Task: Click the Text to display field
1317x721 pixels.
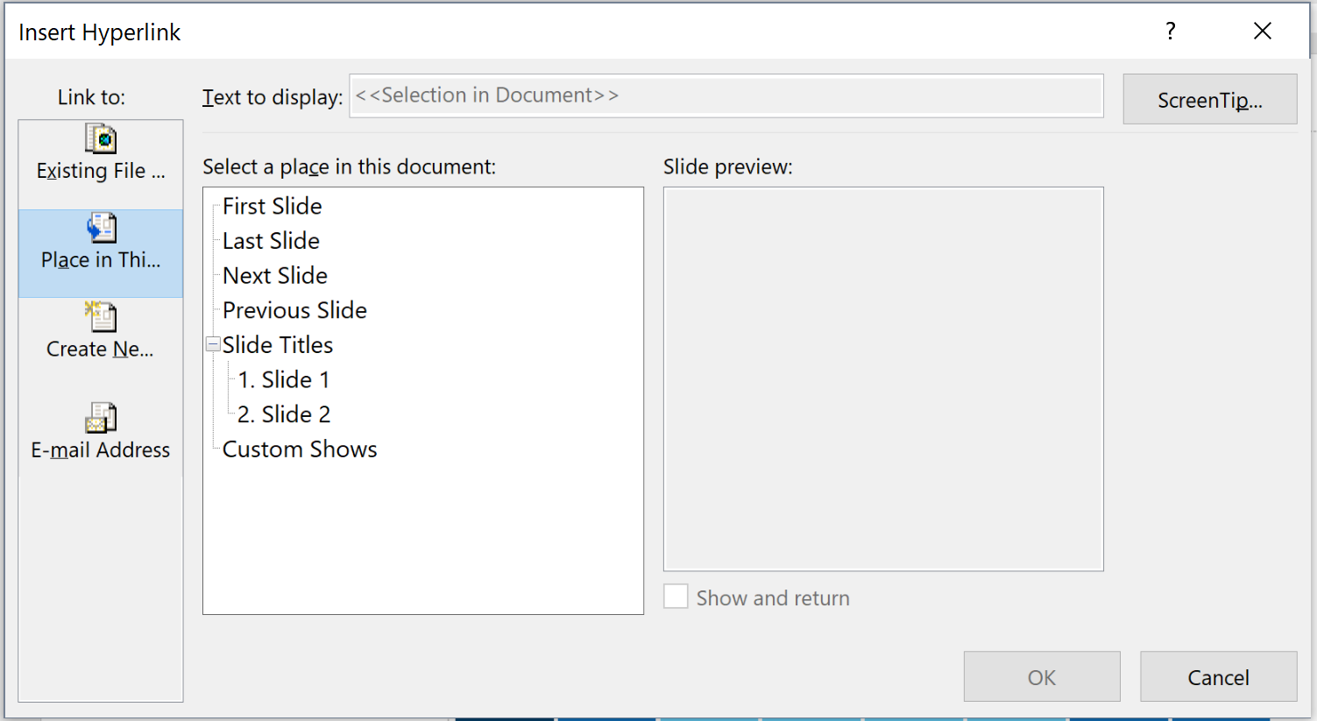Action: (x=726, y=95)
